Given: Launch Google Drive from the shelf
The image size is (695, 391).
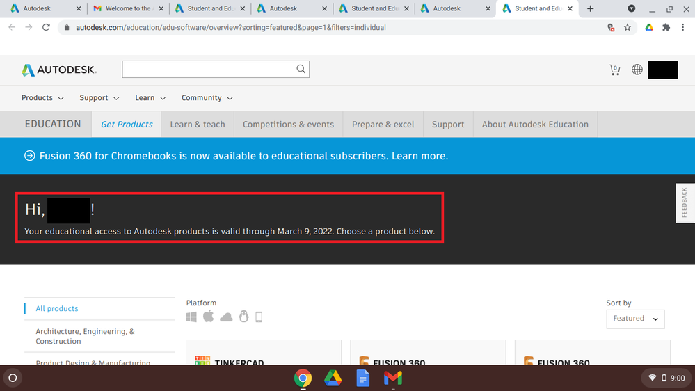Looking at the screenshot, I should pos(333,378).
